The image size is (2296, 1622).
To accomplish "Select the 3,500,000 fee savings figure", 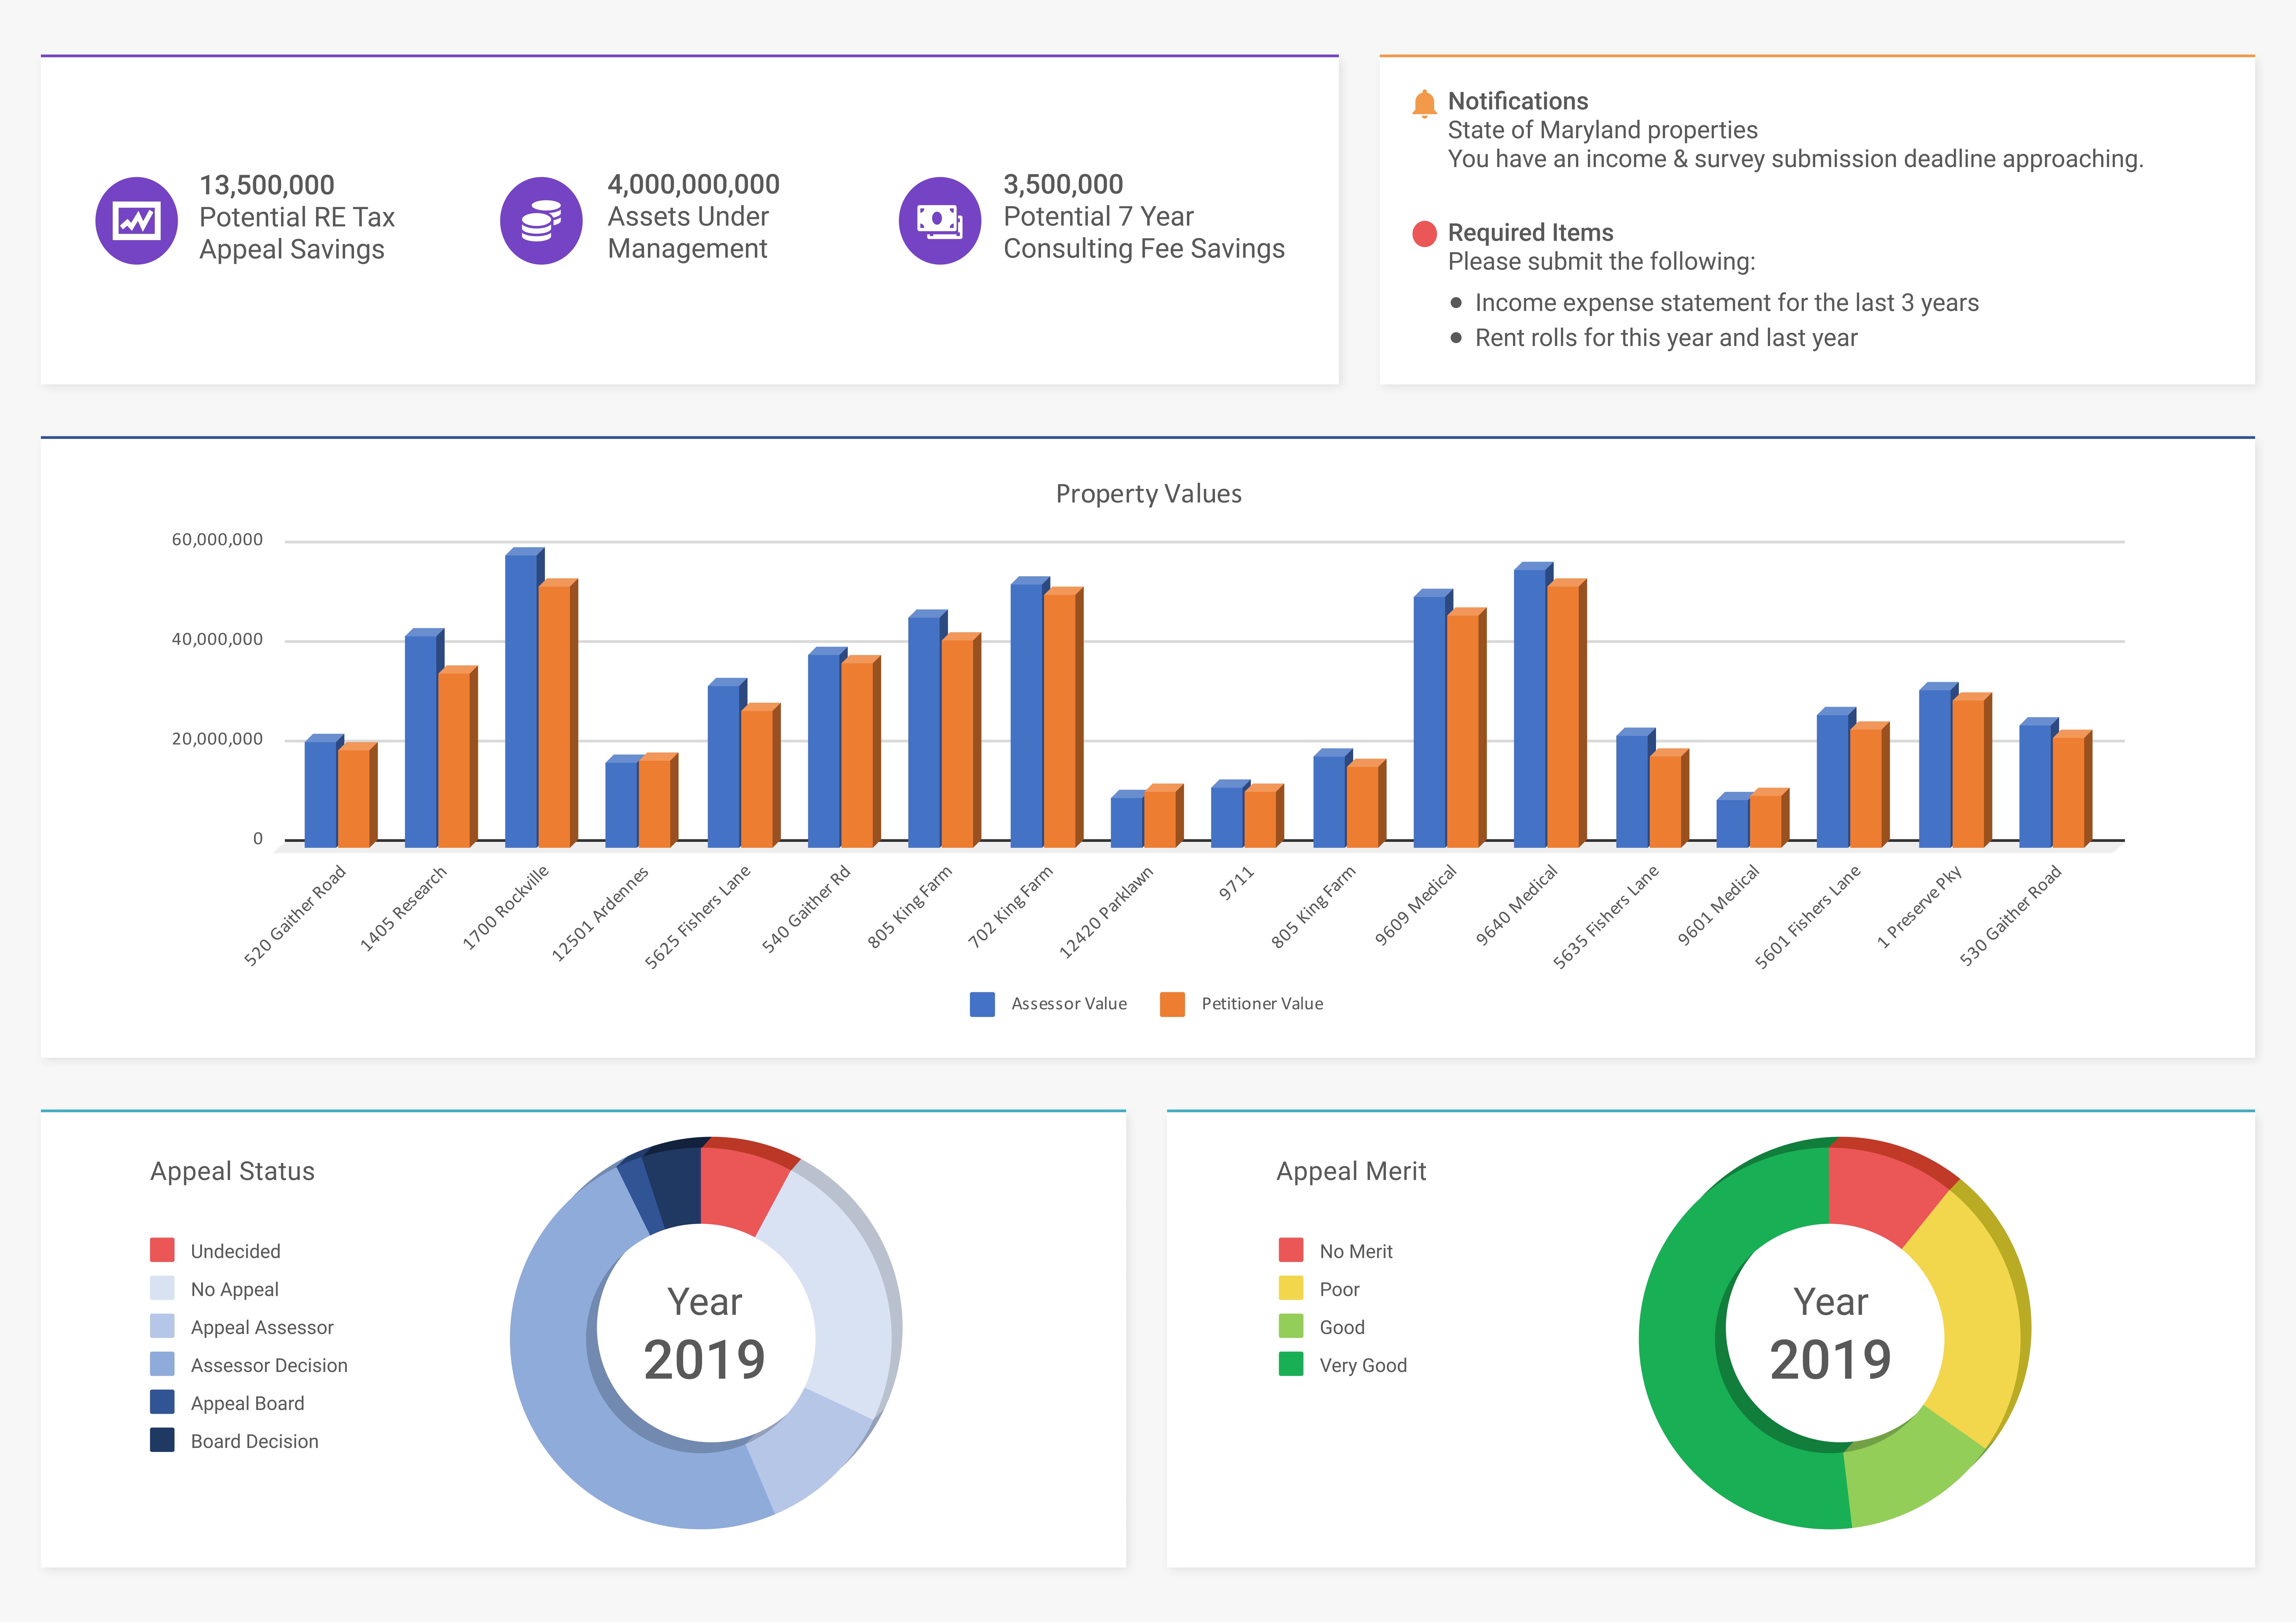I will pyautogui.click(x=1063, y=185).
